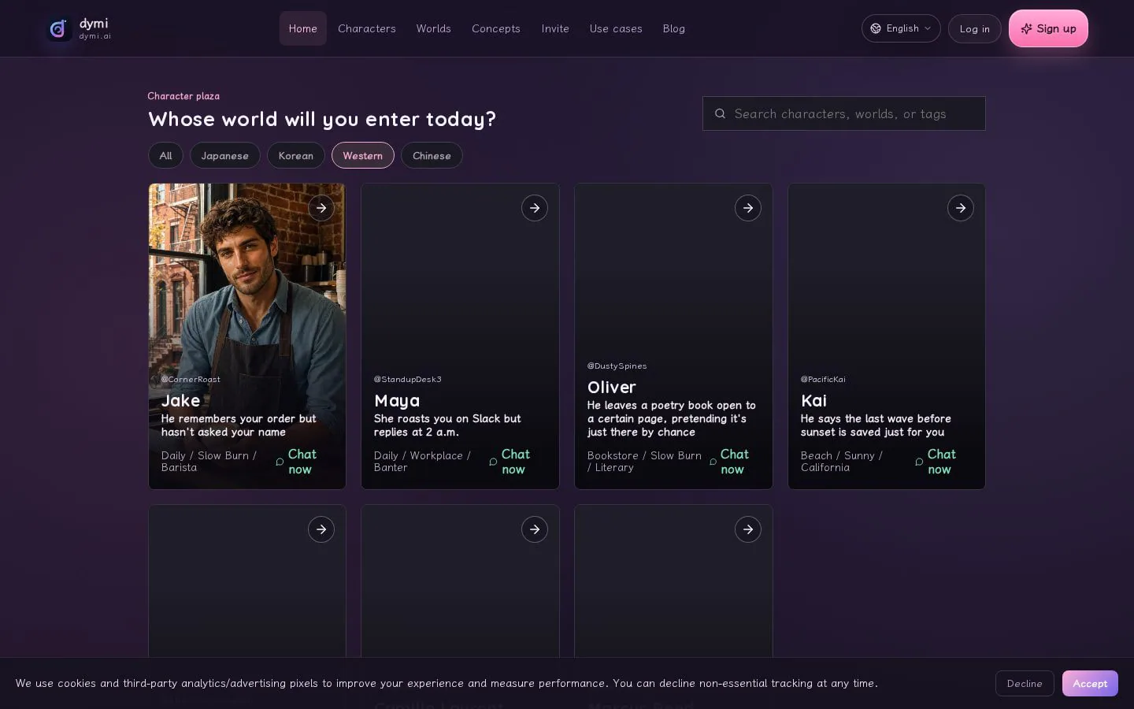Click chat bubble icon on Jake's card
This screenshot has width=1134, height=709.
[280, 462]
